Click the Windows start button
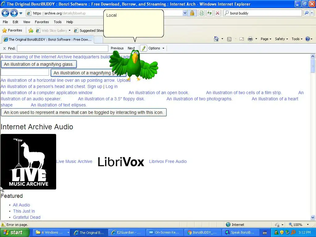This screenshot has height=237, width=316. (x=15, y=232)
